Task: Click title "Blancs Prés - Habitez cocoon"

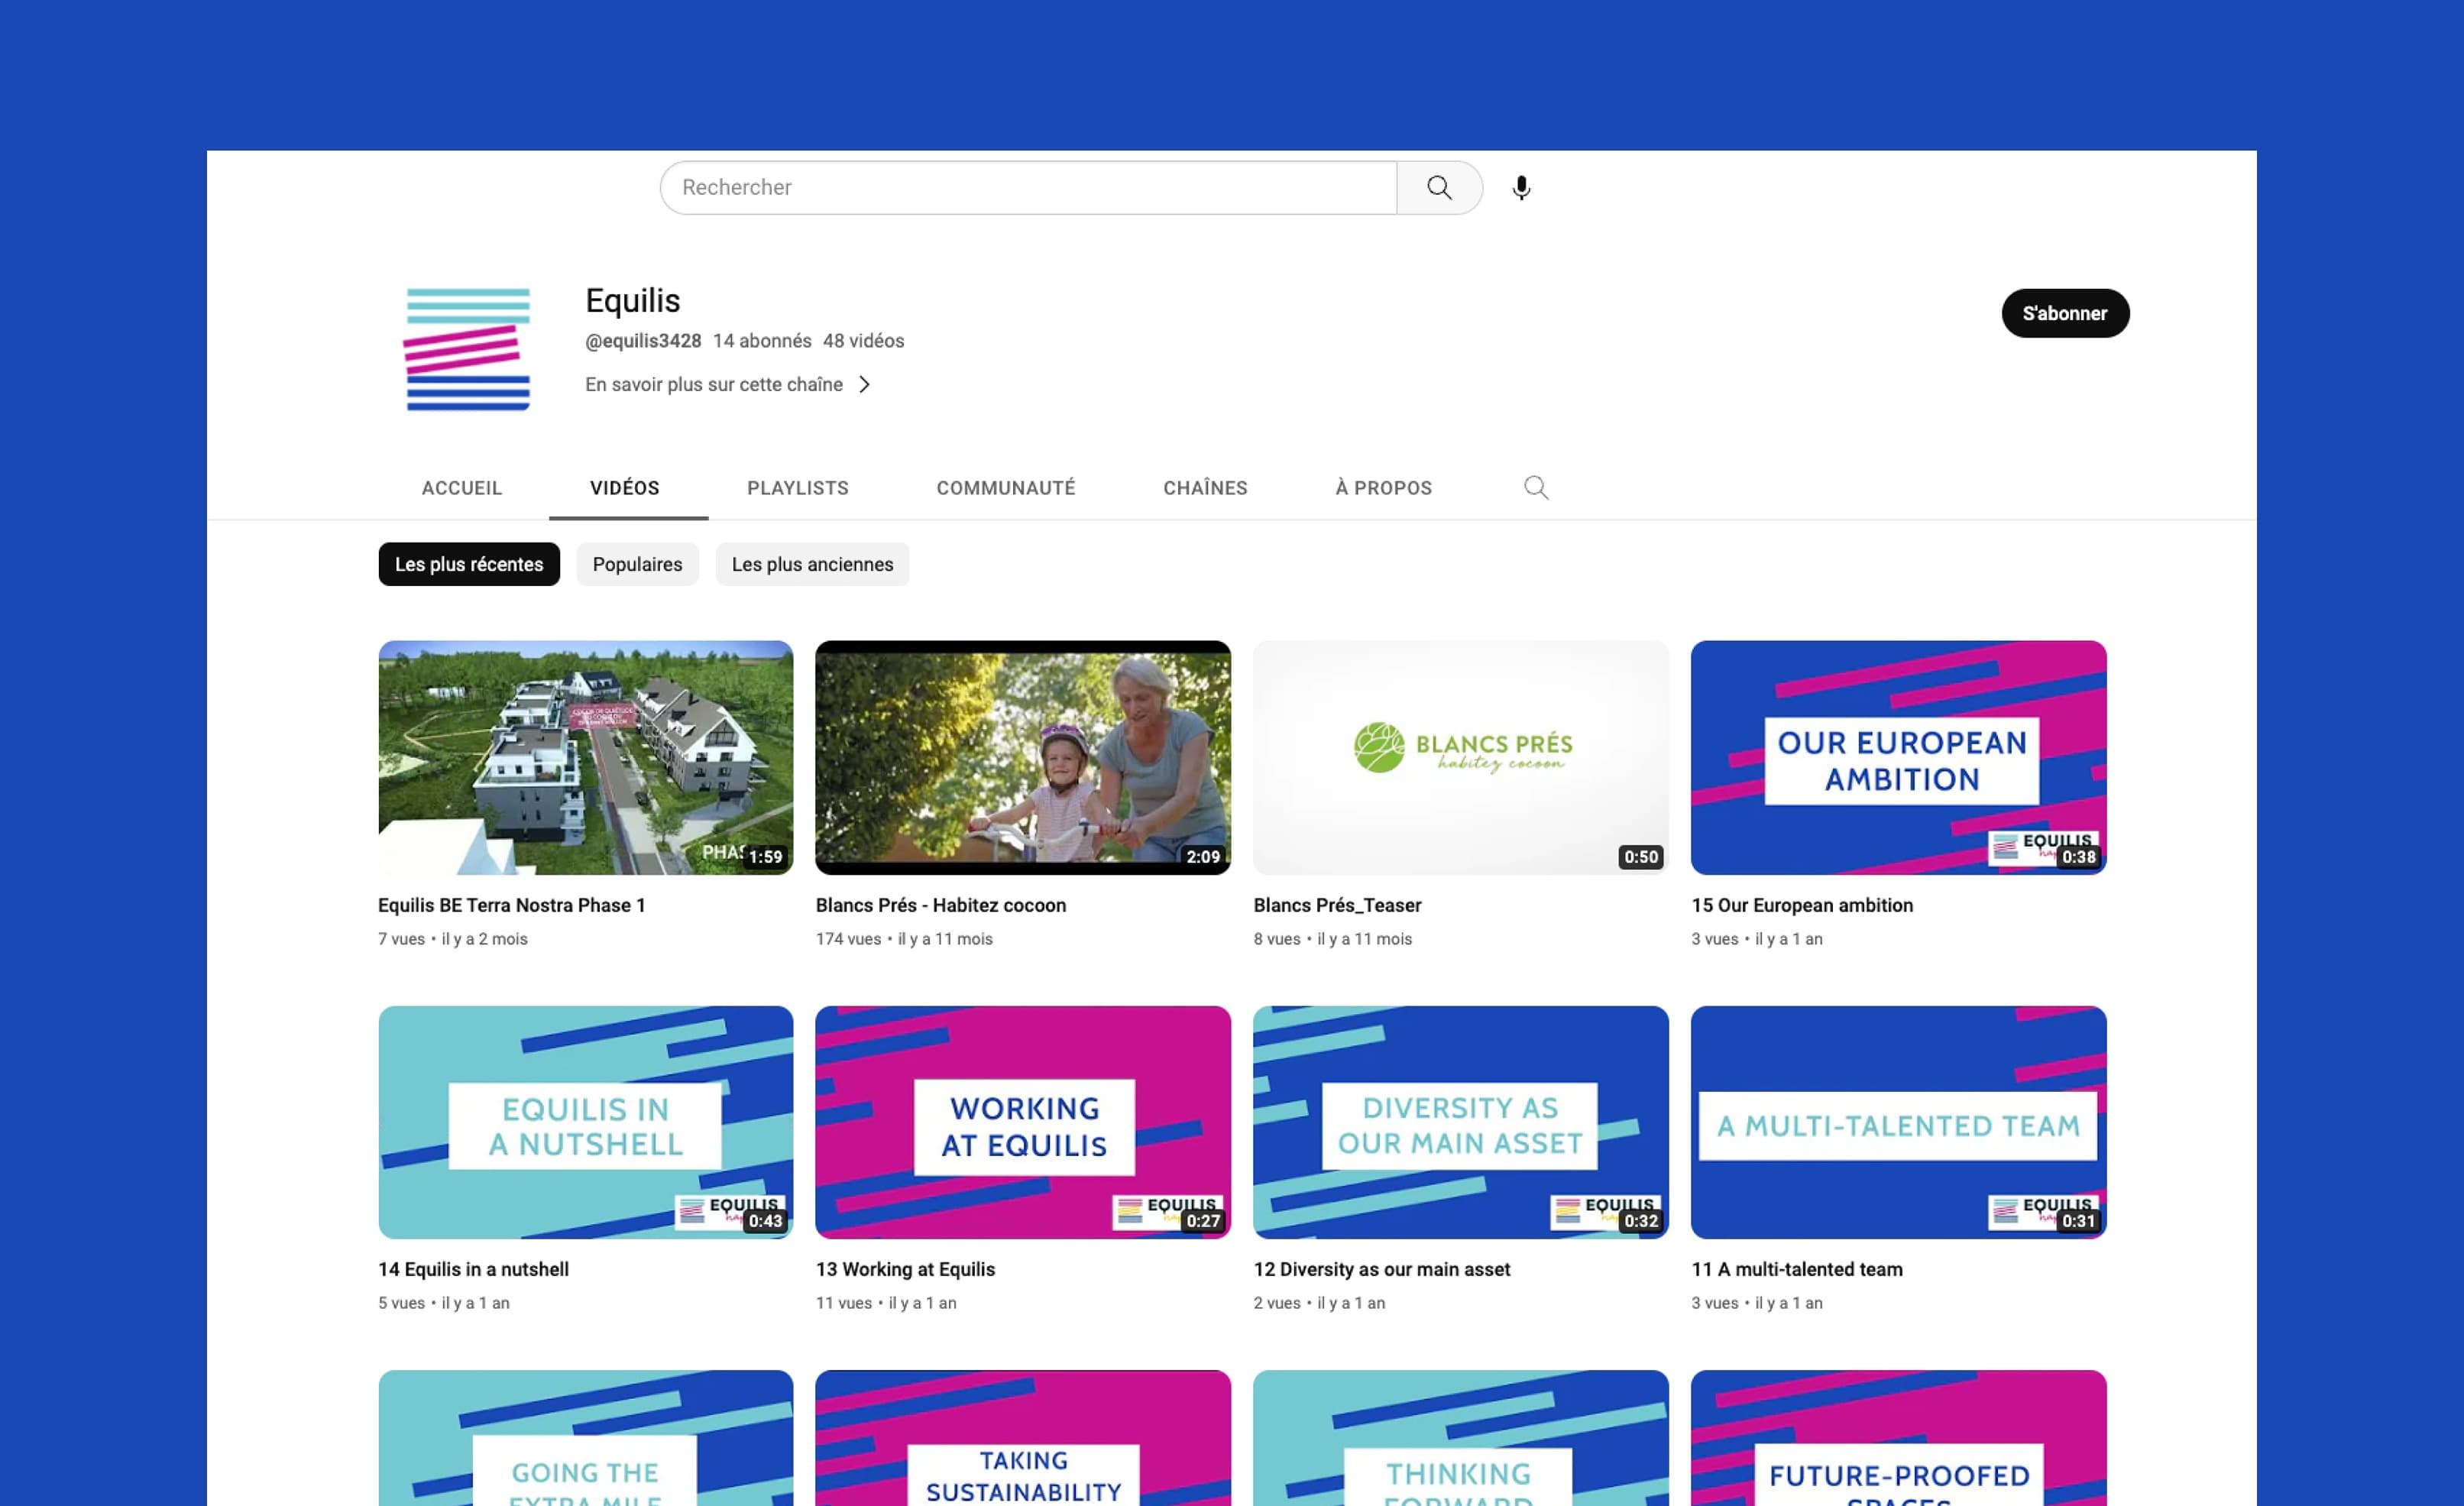Action: coord(941,905)
